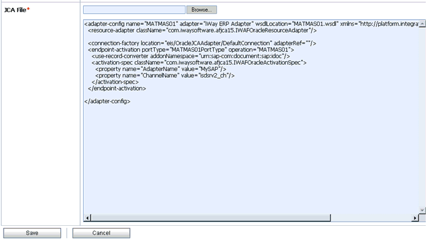Click scroll left arrow of horizontal scrollbar
427x239 pixels.
[87, 218]
